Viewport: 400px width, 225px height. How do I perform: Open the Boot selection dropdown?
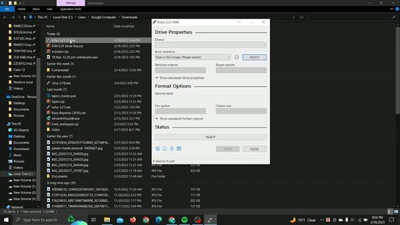pyautogui.click(x=193, y=57)
